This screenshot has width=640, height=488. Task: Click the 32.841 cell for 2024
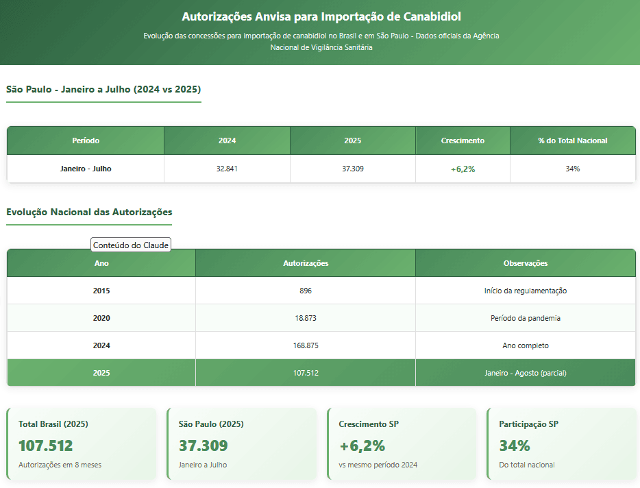pos(227,169)
